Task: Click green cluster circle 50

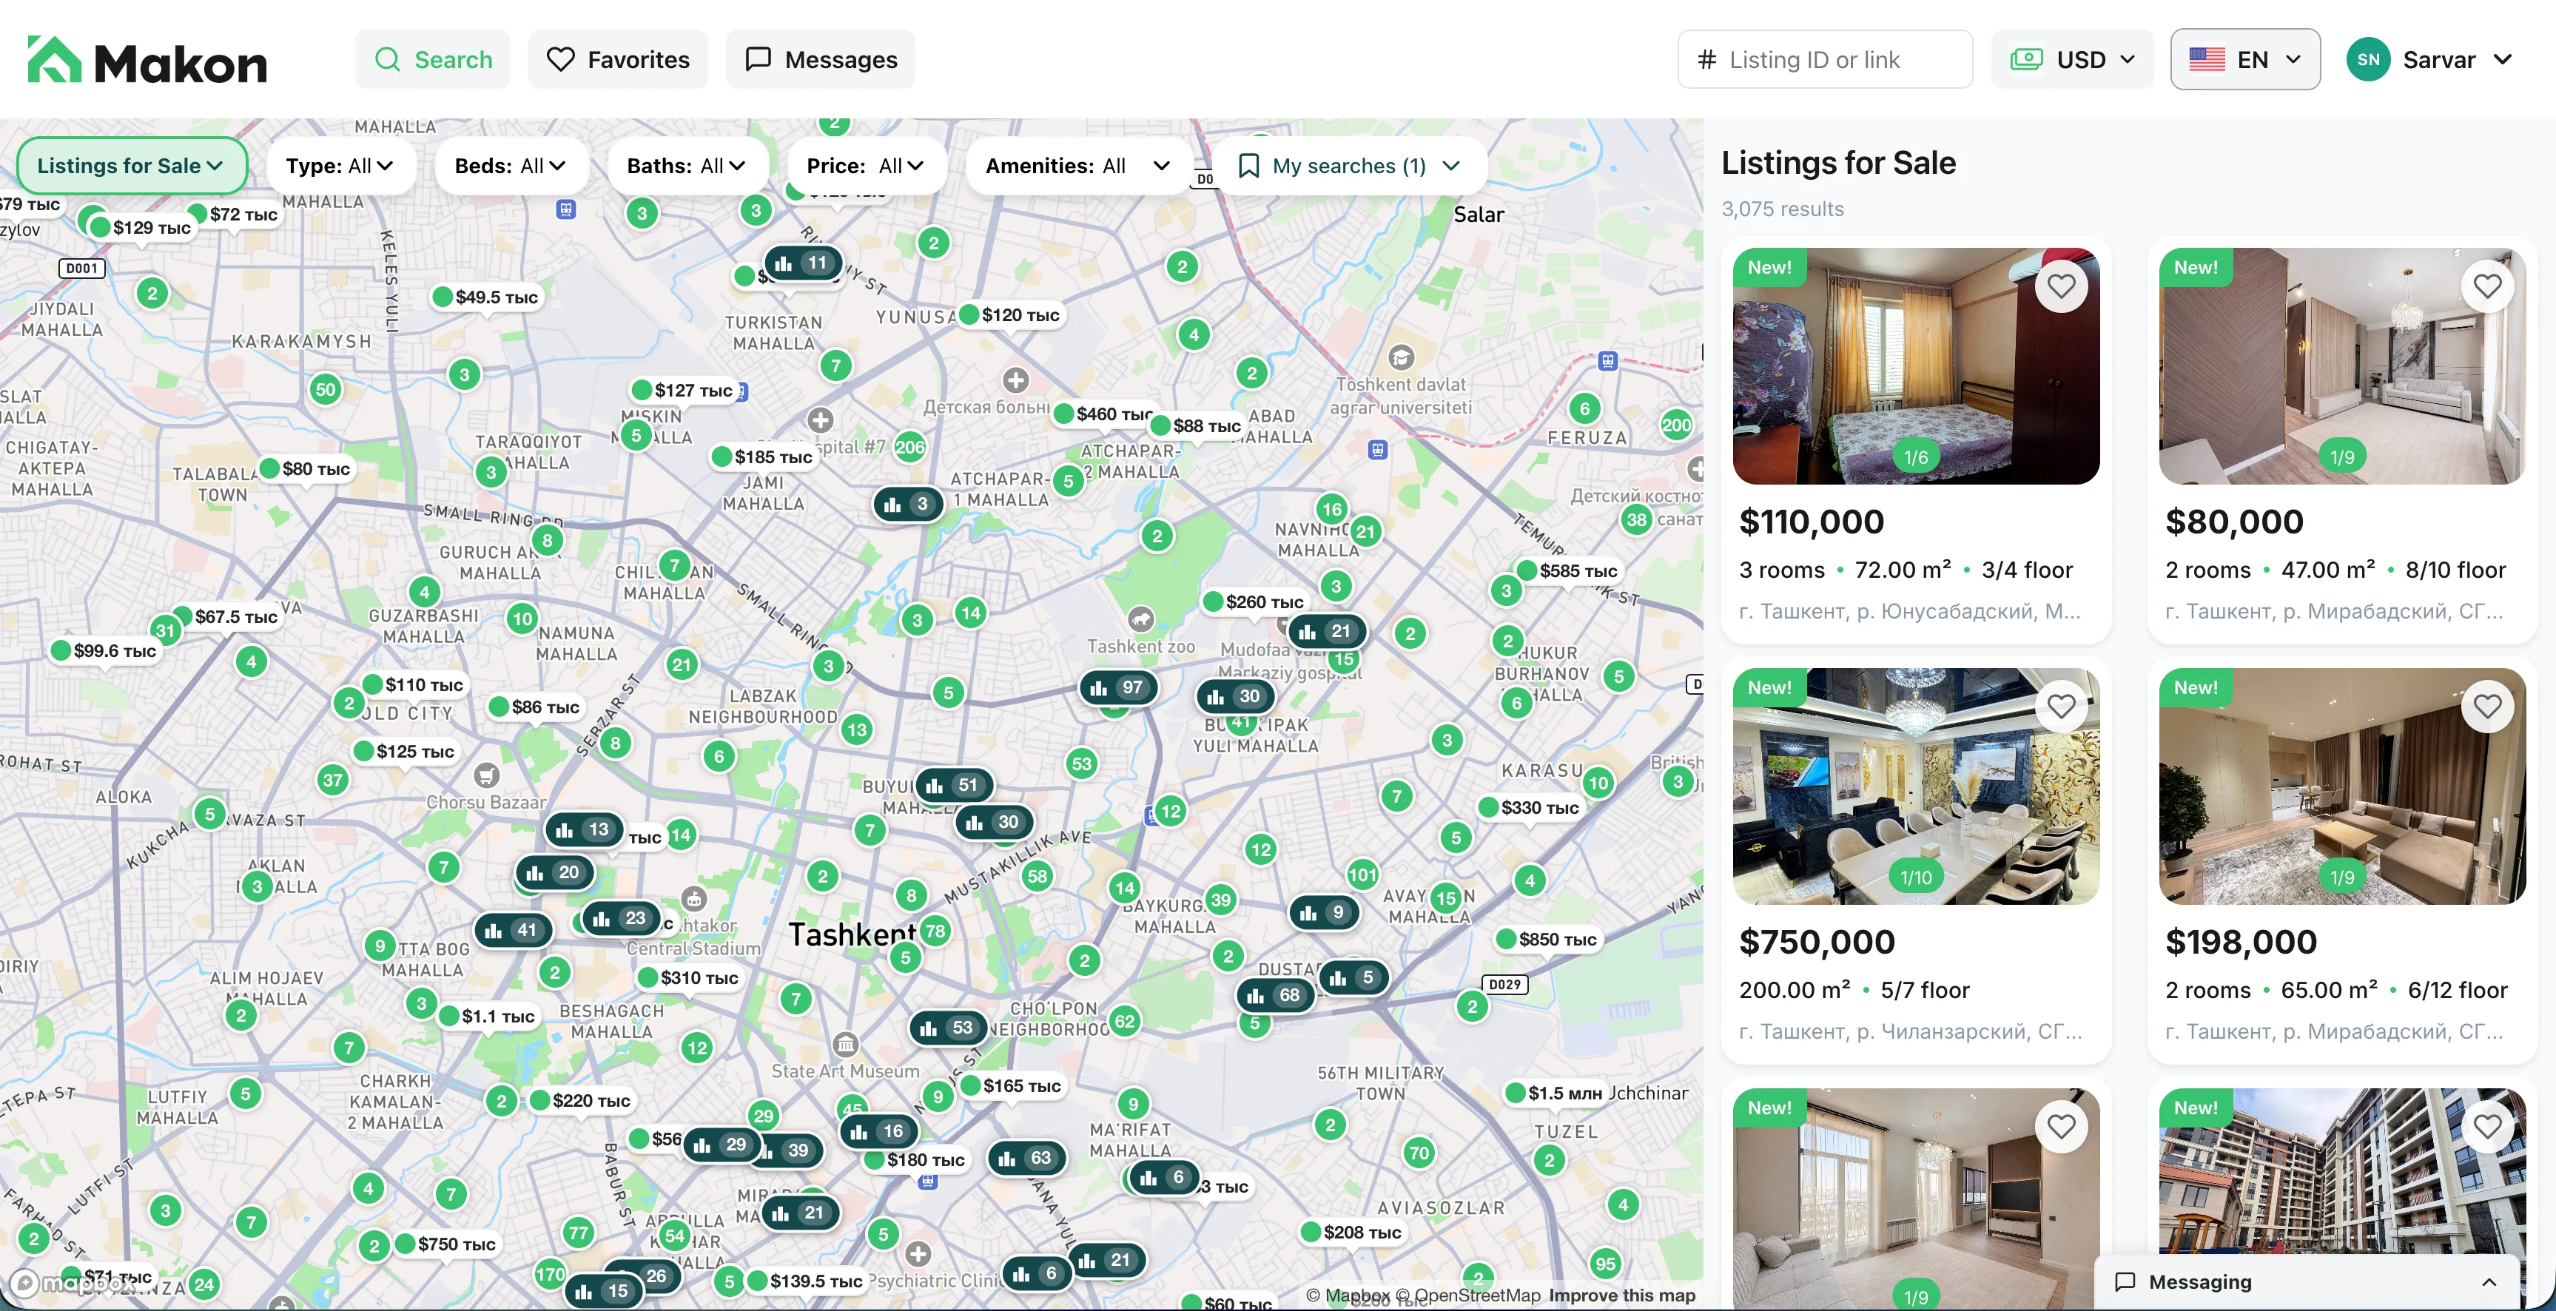Action: pyautogui.click(x=326, y=390)
